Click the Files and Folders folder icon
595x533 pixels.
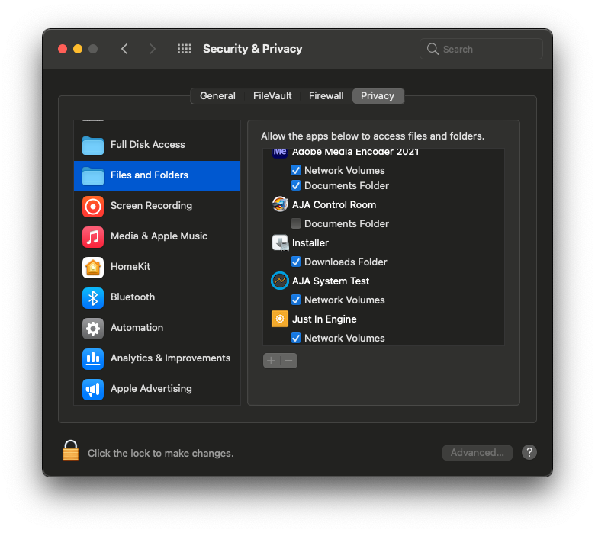93,175
